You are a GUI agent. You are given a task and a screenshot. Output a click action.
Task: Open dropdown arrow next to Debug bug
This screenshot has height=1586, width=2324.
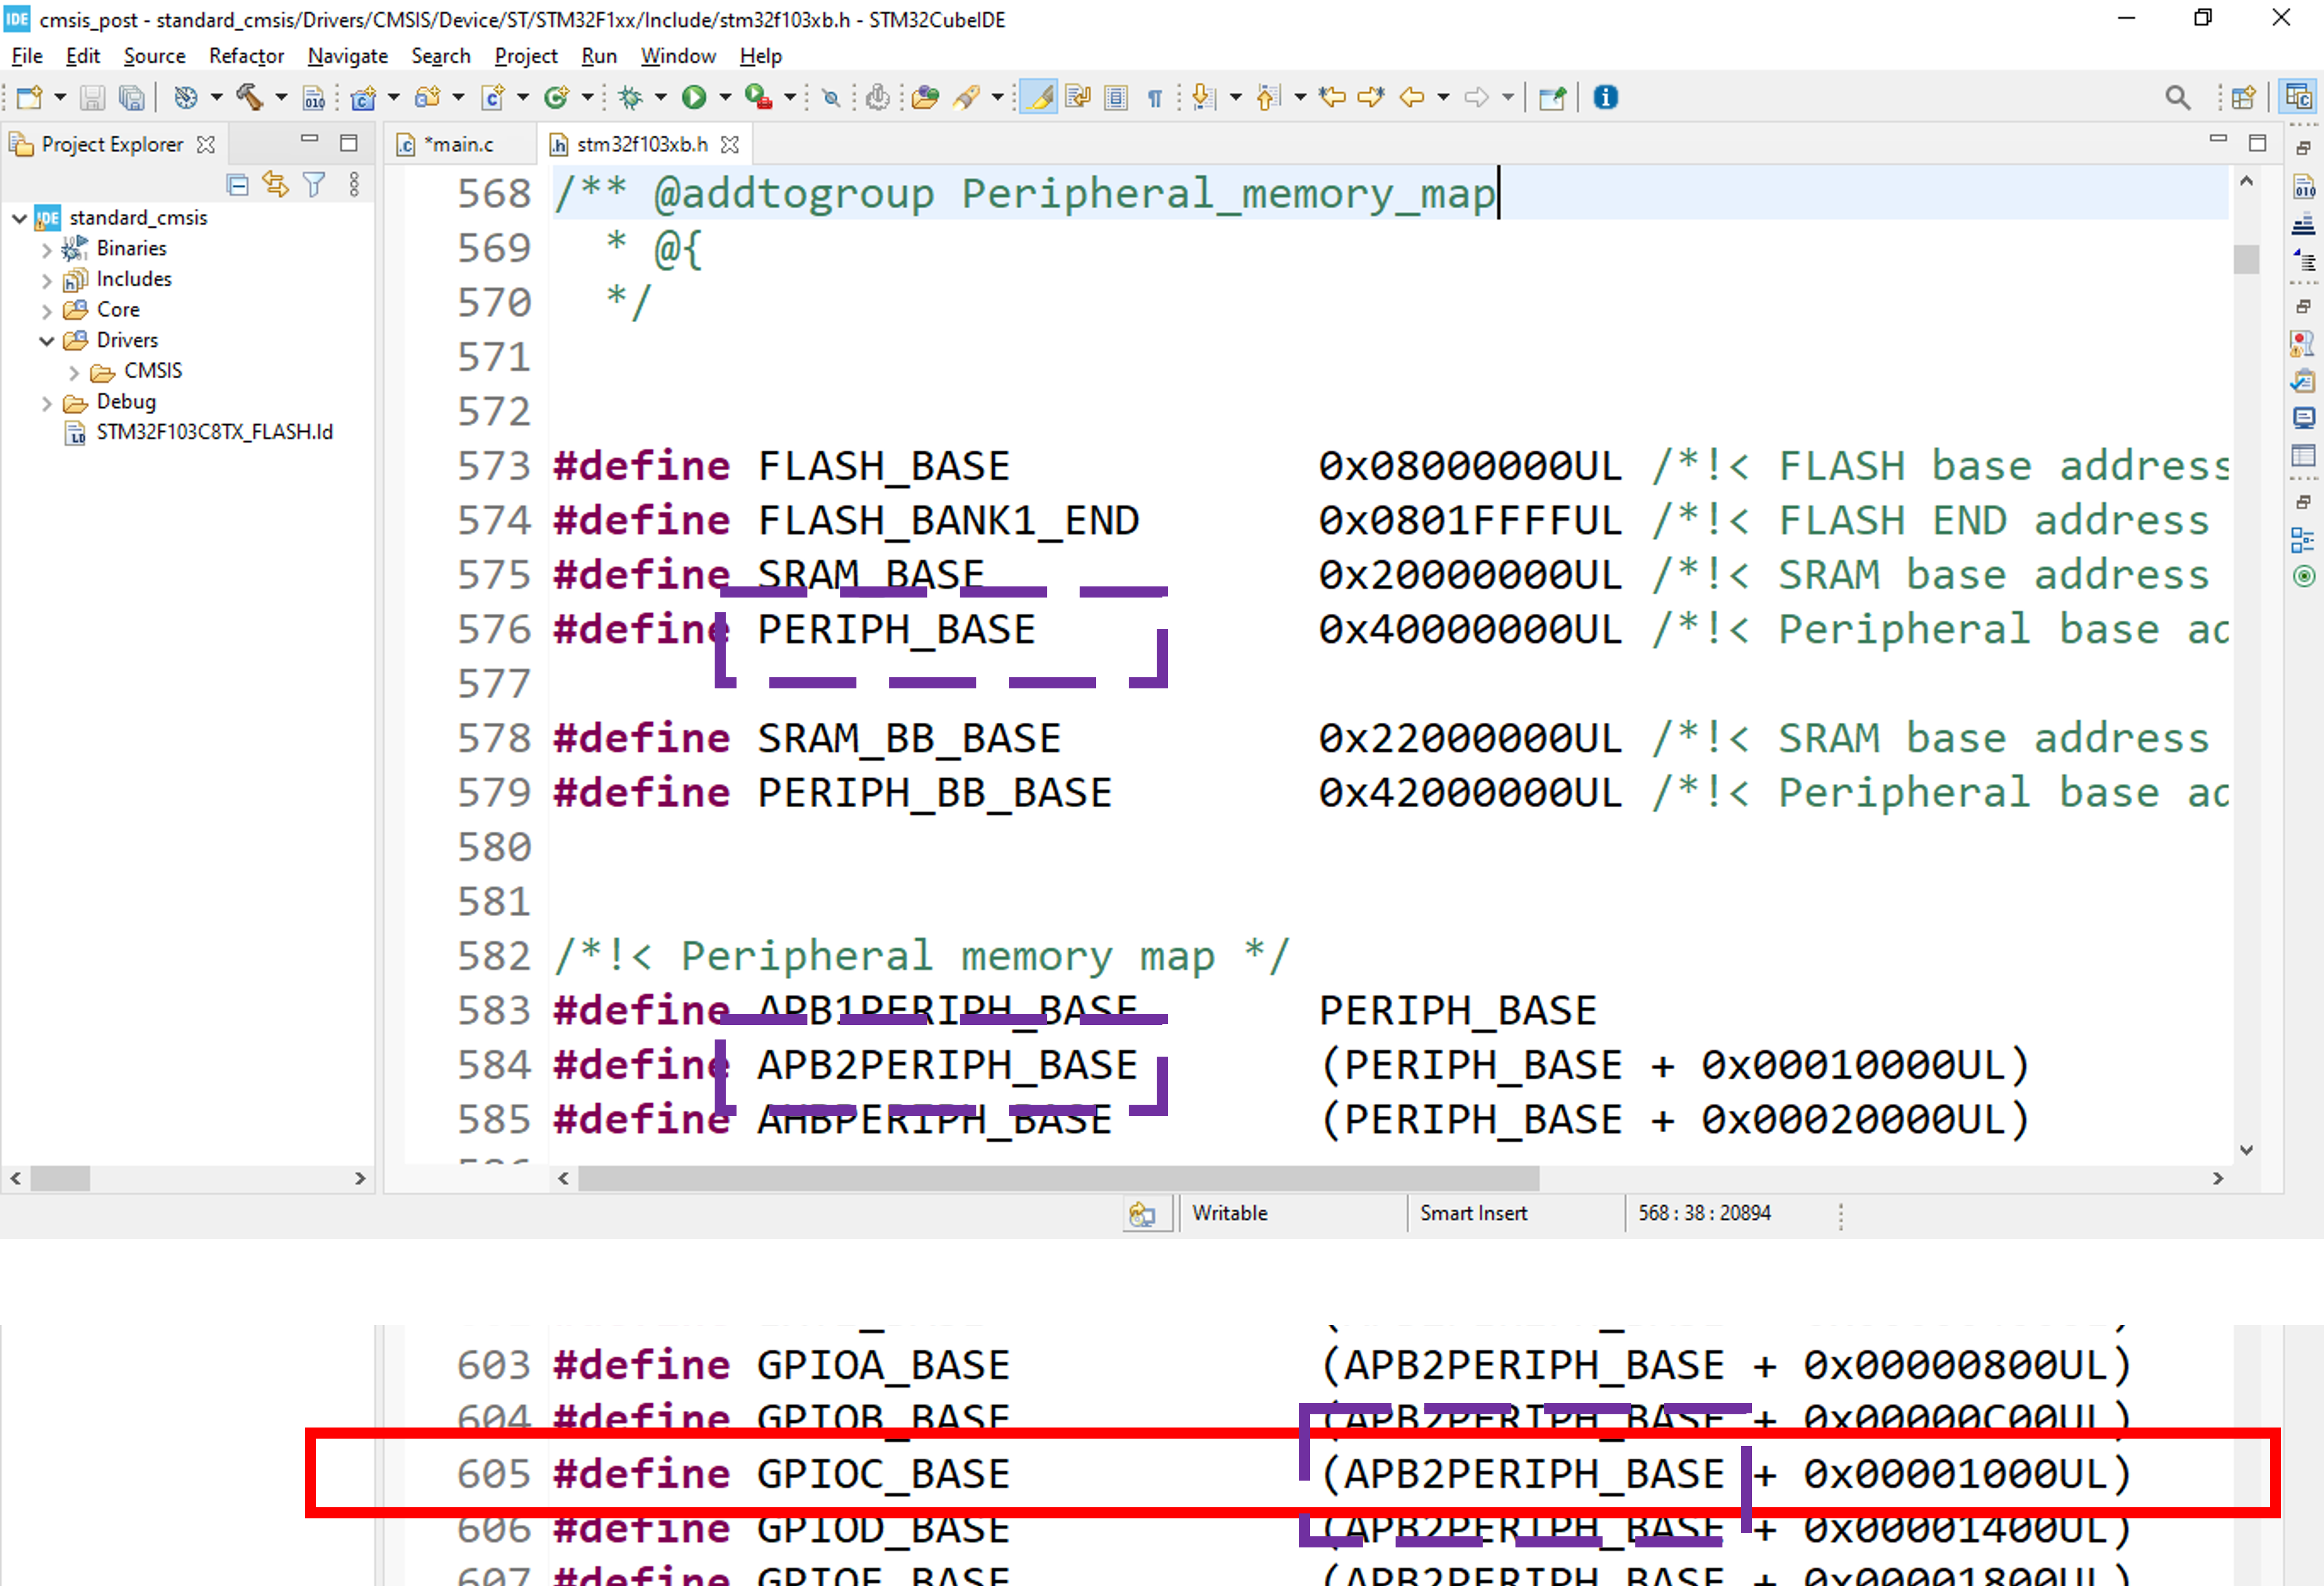[660, 98]
